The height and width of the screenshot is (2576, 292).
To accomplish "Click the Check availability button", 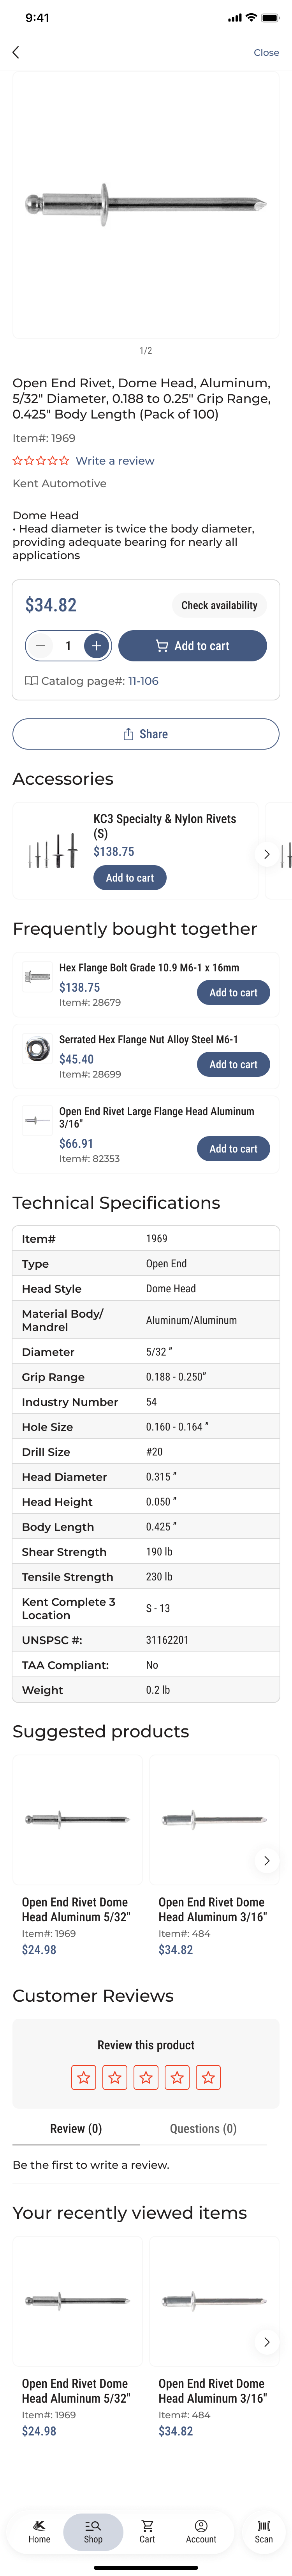I will [x=219, y=605].
